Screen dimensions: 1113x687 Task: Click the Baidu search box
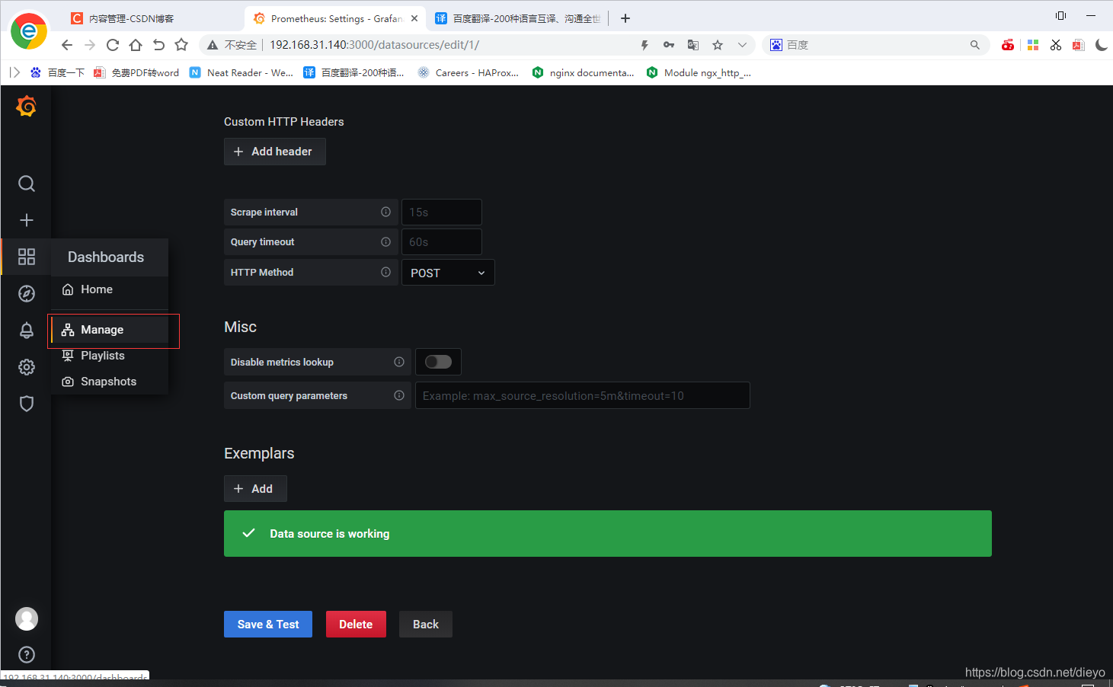pyautogui.click(x=876, y=45)
